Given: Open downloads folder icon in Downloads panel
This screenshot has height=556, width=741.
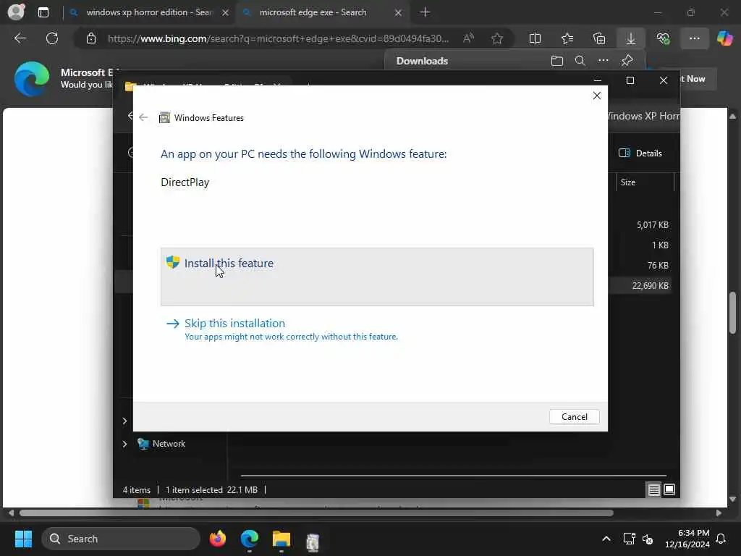Looking at the screenshot, I should click(x=557, y=61).
